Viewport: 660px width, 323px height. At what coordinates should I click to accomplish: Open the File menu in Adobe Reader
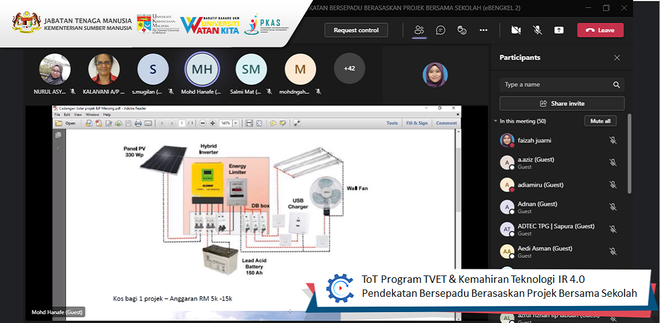pyautogui.click(x=57, y=115)
